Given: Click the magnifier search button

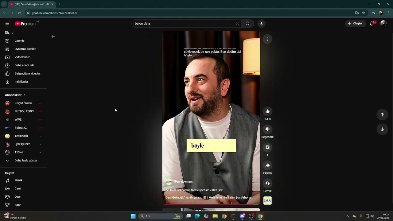Looking at the screenshot, I should [247, 23].
